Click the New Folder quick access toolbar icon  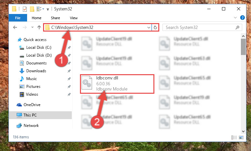(x=32, y=9)
